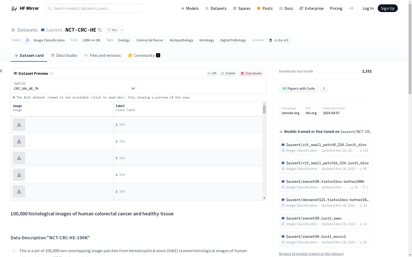The height and width of the screenshot is (257, 412).
Task: Open Docs in the top navigation
Action: pyautogui.click(x=286, y=8)
